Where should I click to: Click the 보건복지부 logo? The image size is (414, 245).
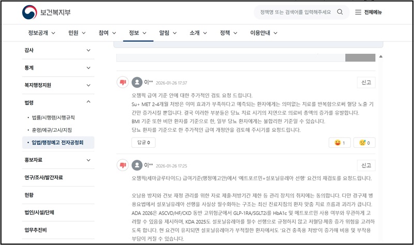pyautogui.click(x=48, y=12)
